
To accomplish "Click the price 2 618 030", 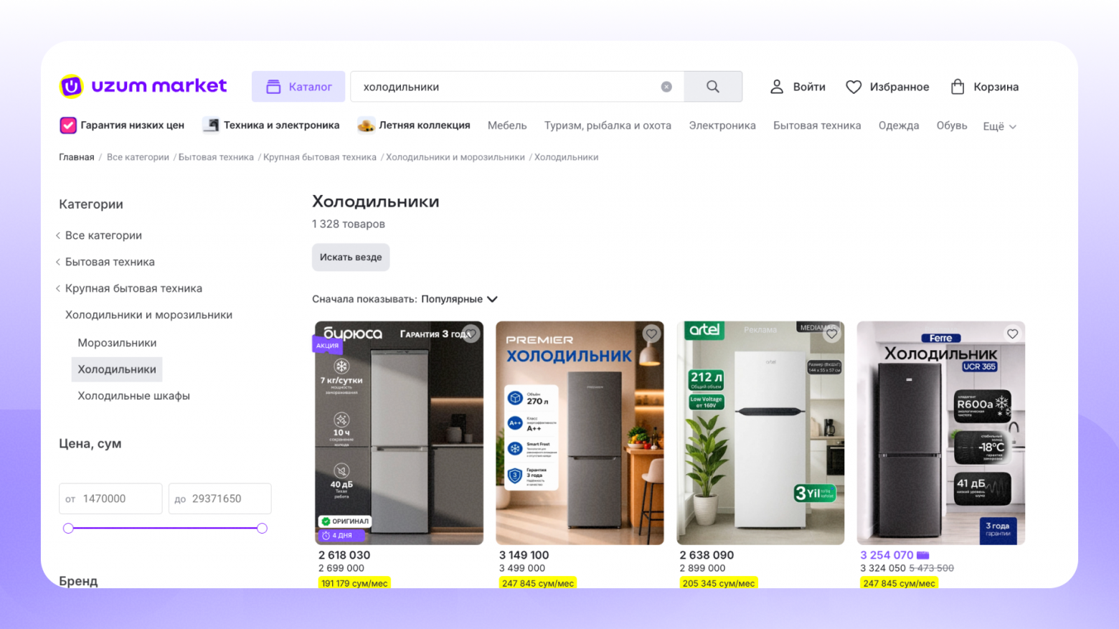I will (x=344, y=555).
